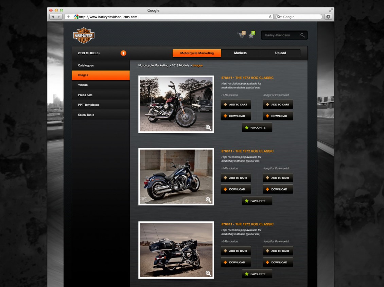Favourite the third motorcycle image
This screenshot has width=384, height=287.
click(x=257, y=274)
